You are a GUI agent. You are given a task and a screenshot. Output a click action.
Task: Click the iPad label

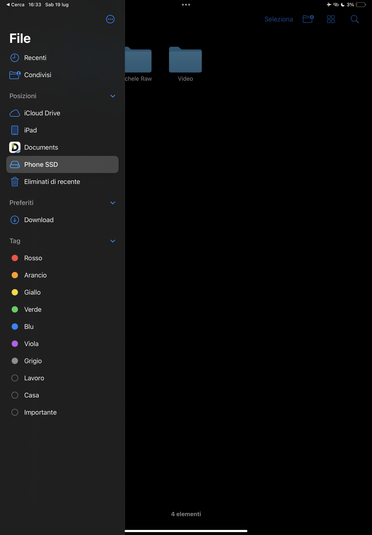30,130
